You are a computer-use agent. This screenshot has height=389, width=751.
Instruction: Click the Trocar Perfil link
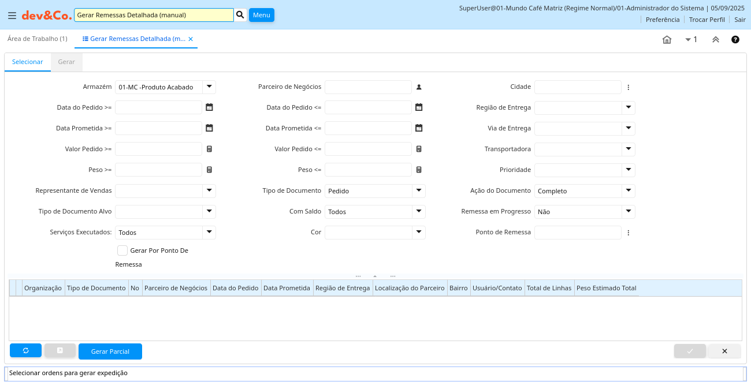click(x=707, y=20)
